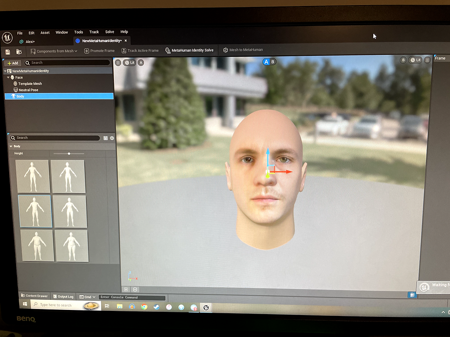
Task: Close the NewMetaHumanIdentity tab
Action: tap(126, 41)
